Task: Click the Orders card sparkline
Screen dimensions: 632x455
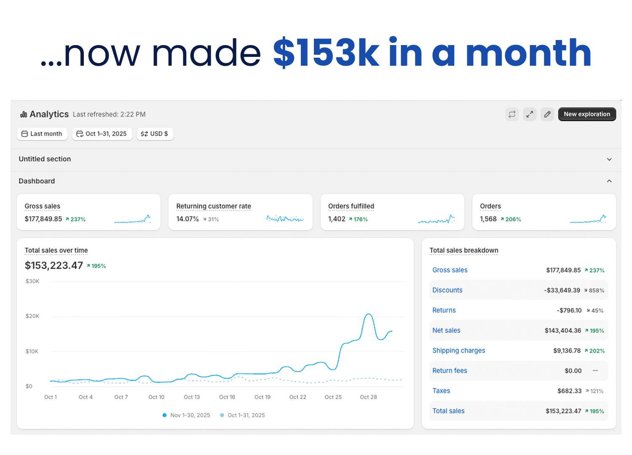Action: [588, 219]
